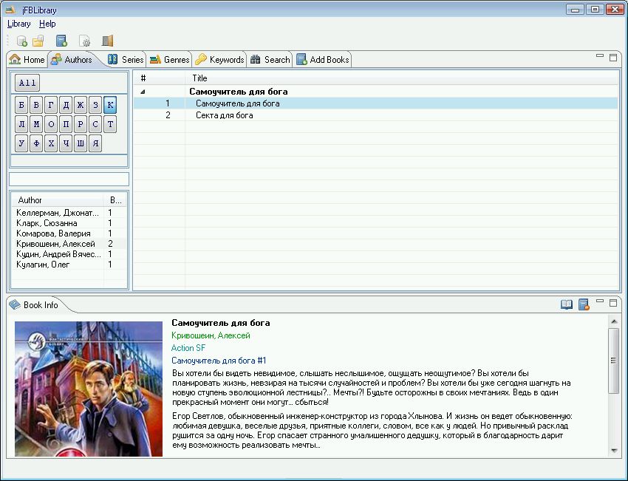Click the add book toolbar icon
This screenshot has height=481, width=628.
coord(61,41)
